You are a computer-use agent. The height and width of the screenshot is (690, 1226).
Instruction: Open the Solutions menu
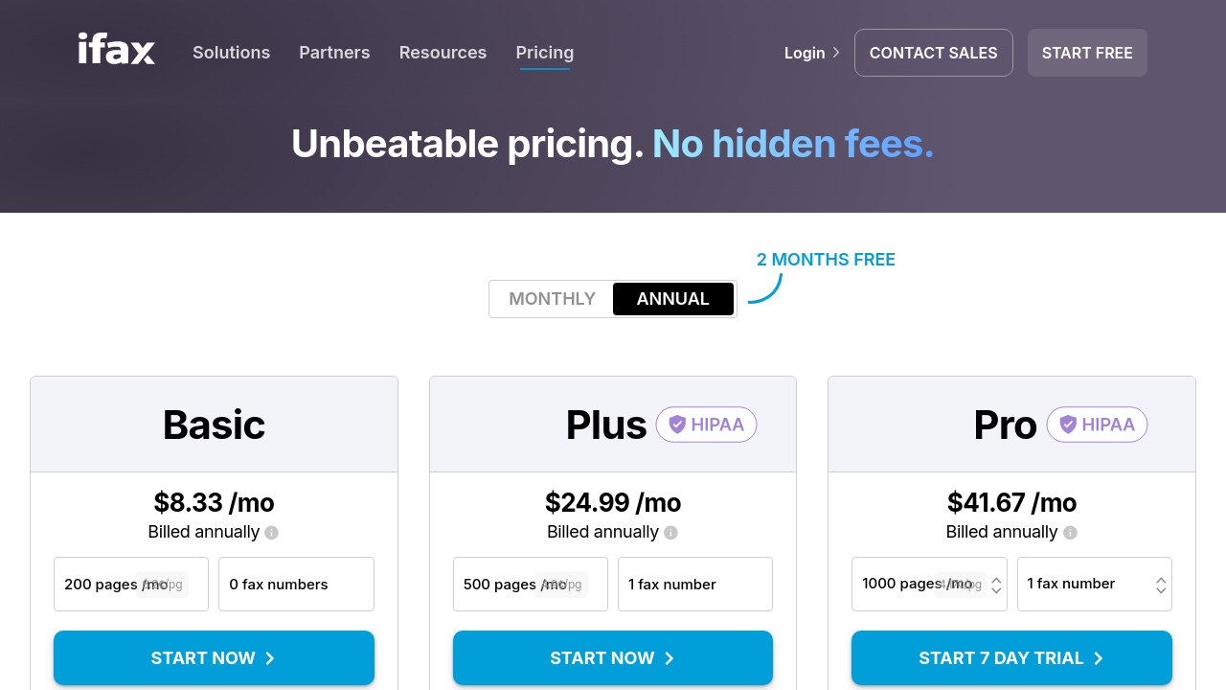[231, 53]
